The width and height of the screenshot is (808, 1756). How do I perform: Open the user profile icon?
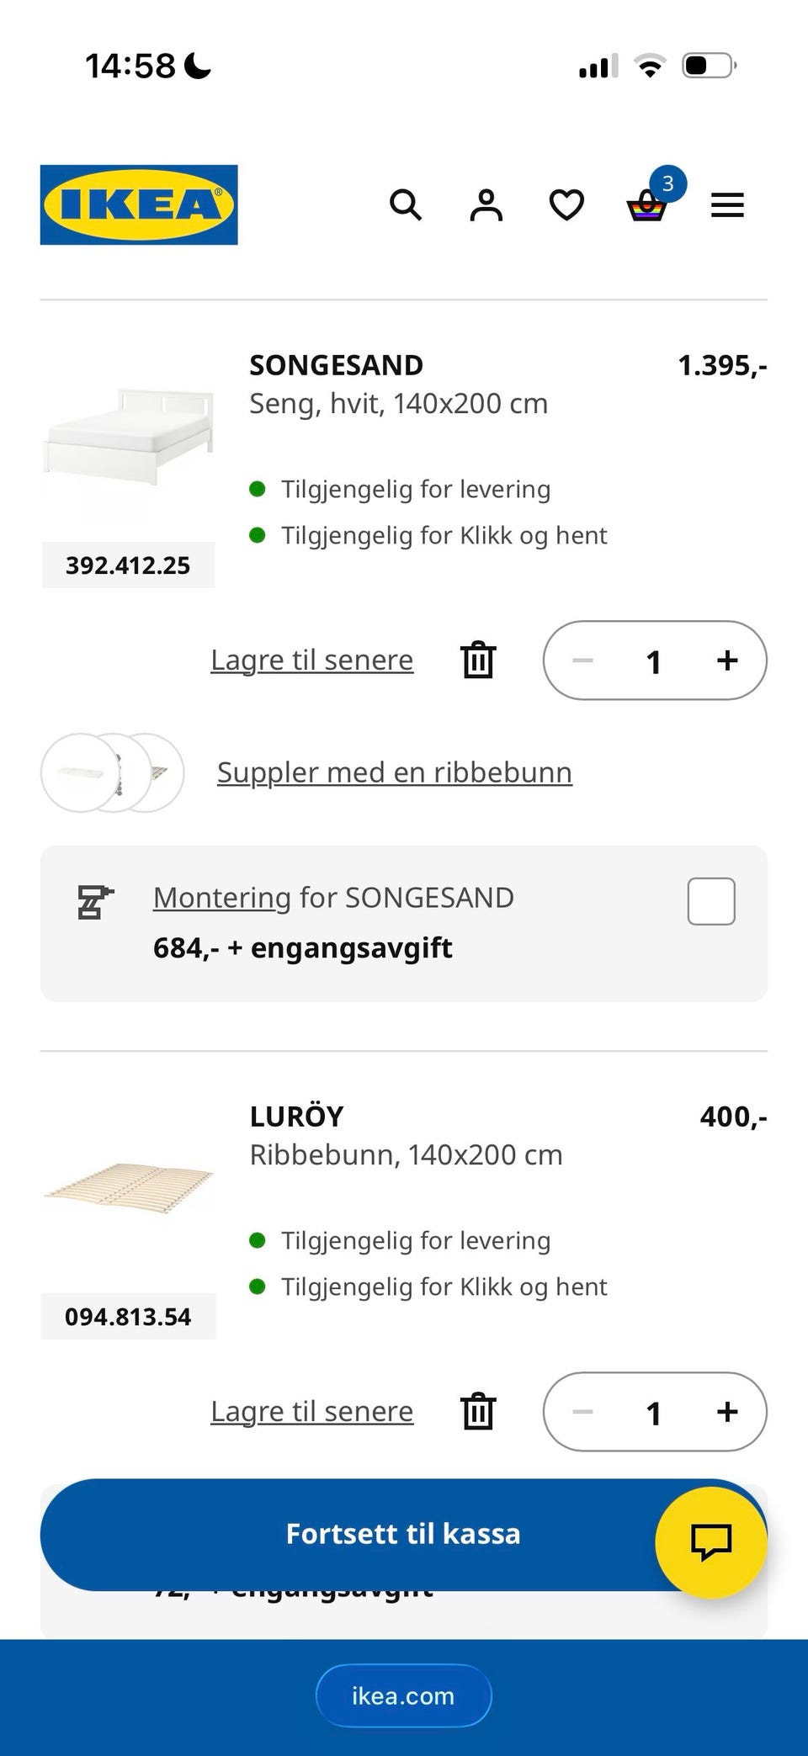click(x=486, y=204)
